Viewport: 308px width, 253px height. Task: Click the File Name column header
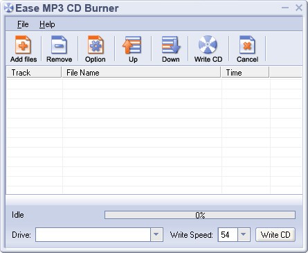pos(141,73)
